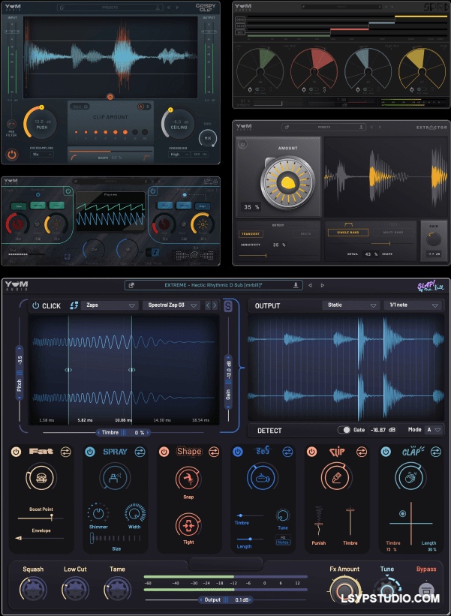
Task: Go to previous Slap preset arrow
Action: pos(310,285)
